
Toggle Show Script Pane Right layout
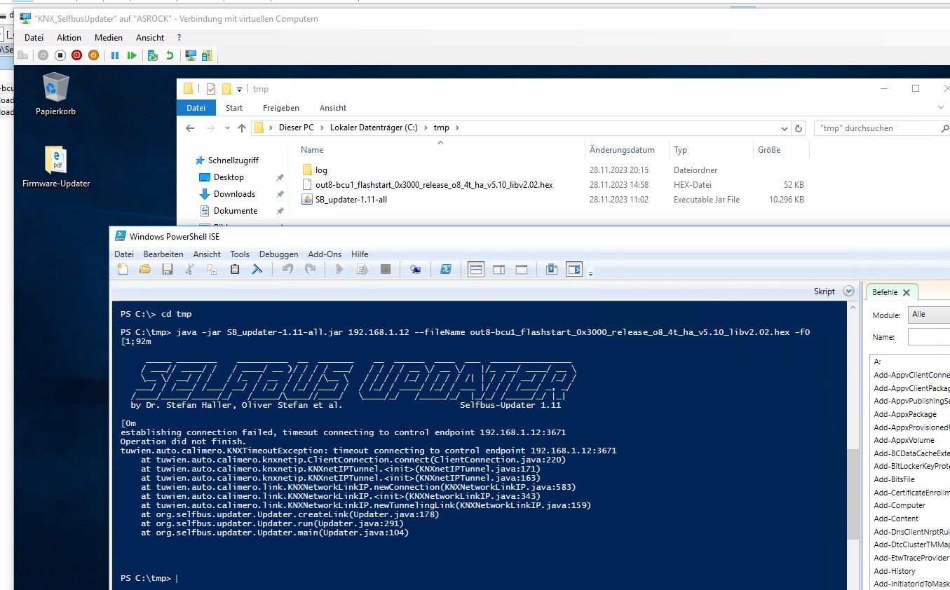click(x=498, y=269)
